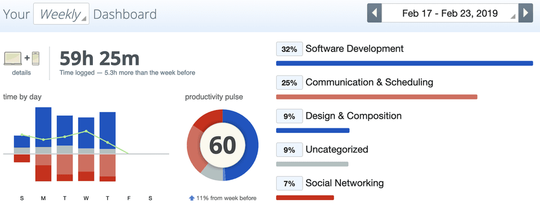Screen dimensions: 540x213
Task: Click the productivity pulse score 60
Action: (x=223, y=145)
